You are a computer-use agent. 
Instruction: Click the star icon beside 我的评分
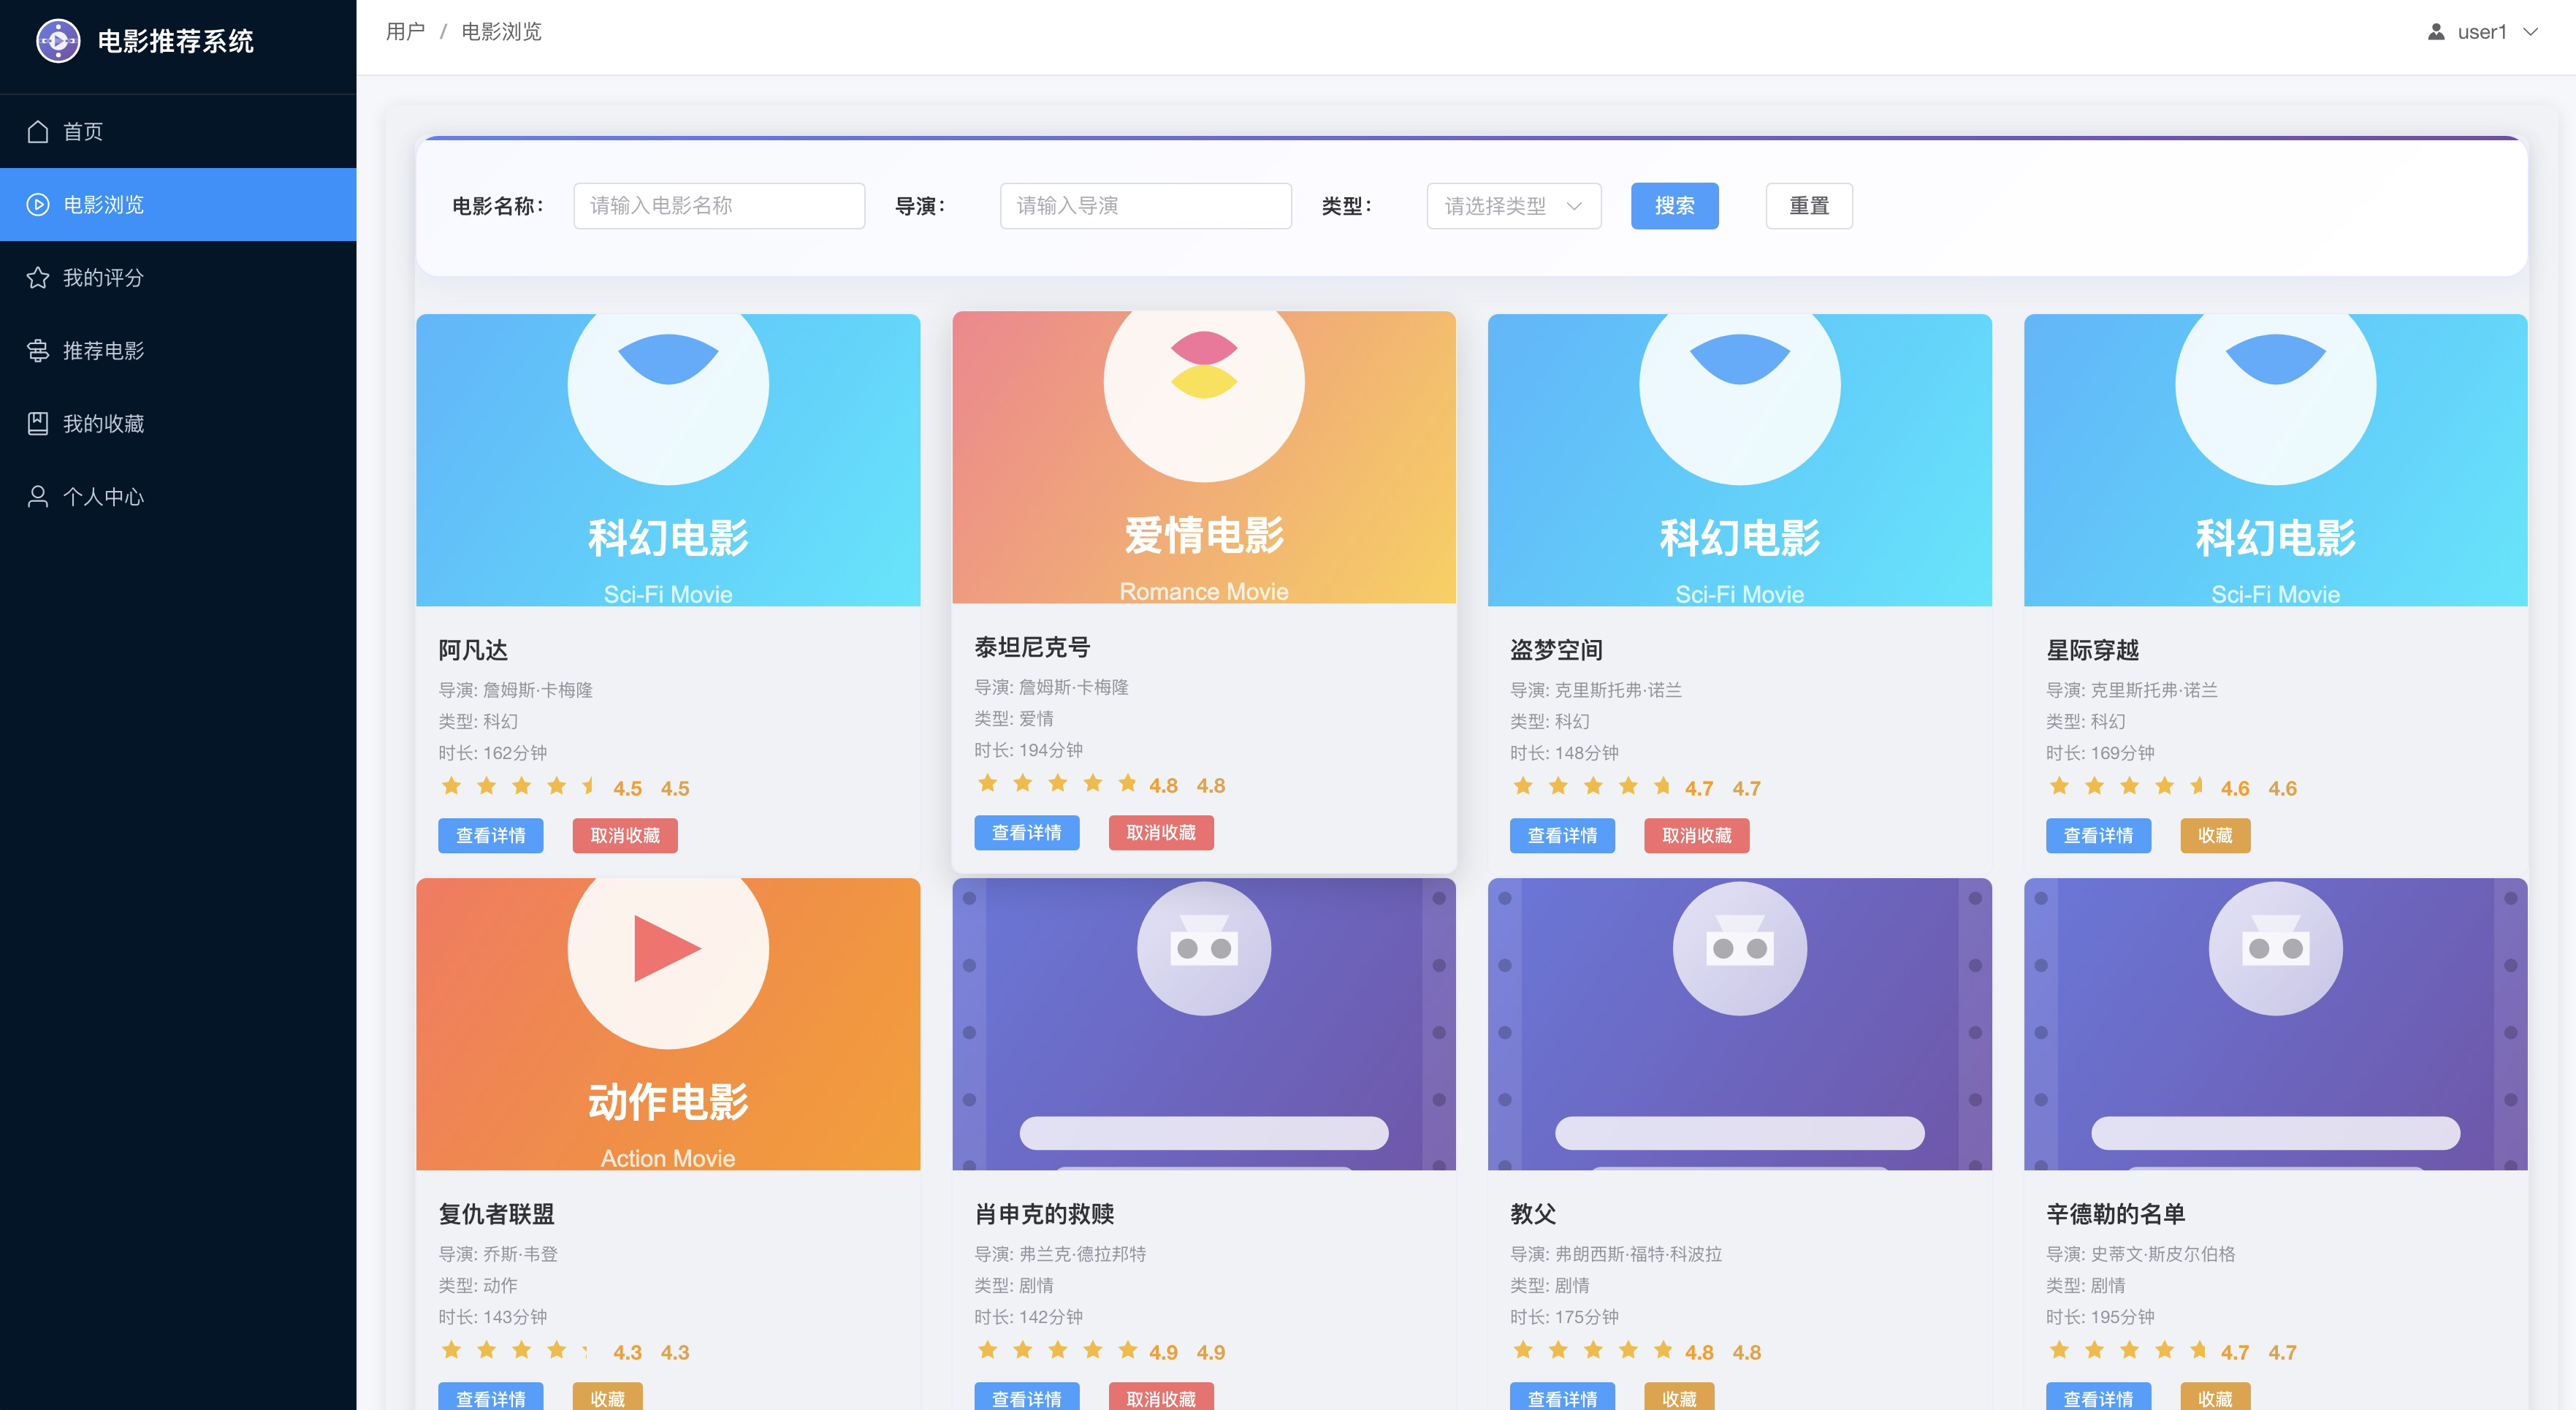tap(38, 278)
